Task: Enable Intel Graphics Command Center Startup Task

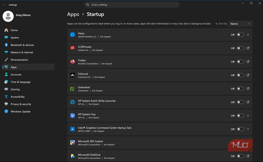Action: tap(240, 129)
